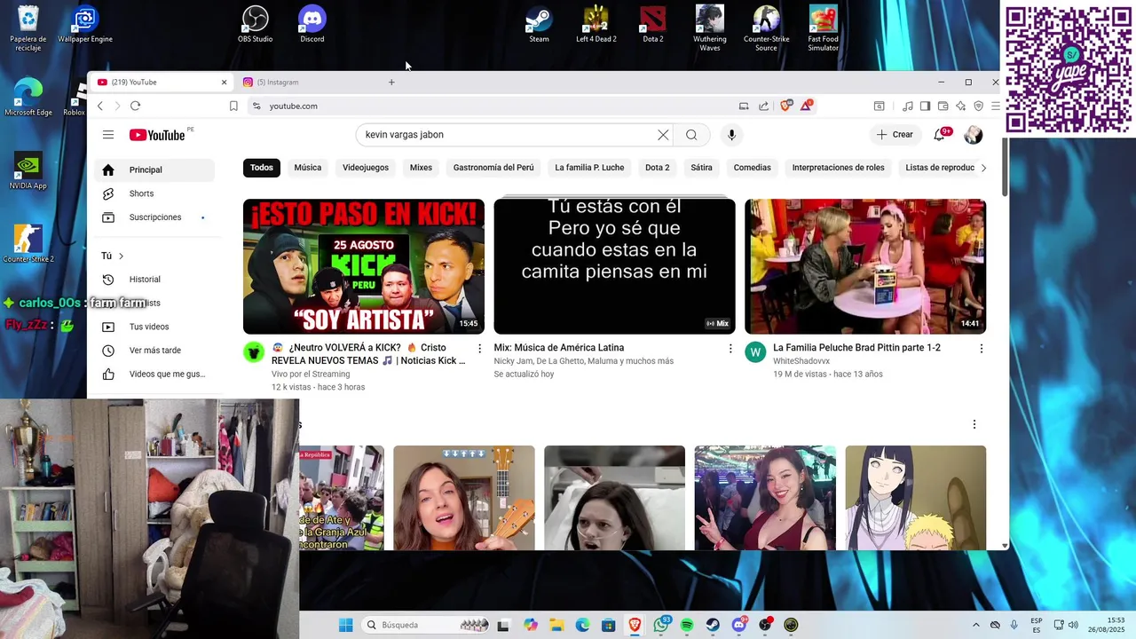Image resolution: width=1136 pixels, height=639 pixels.
Task: Open options for La Familia Peluche video
Action: pyautogui.click(x=982, y=349)
